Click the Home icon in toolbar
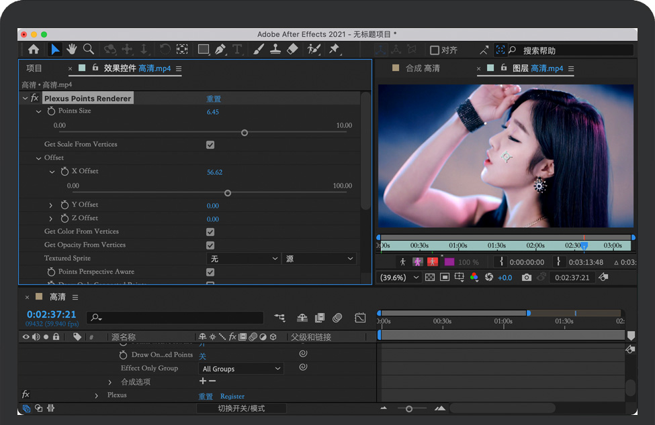655x425 pixels. [x=34, y=49]
